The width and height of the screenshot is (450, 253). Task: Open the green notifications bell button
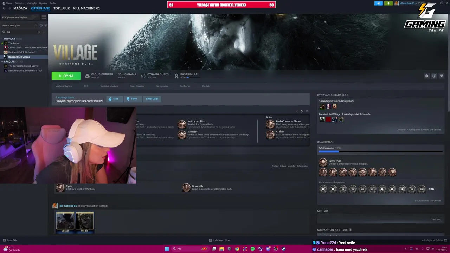pyautogui.click(x=388, y=3)
